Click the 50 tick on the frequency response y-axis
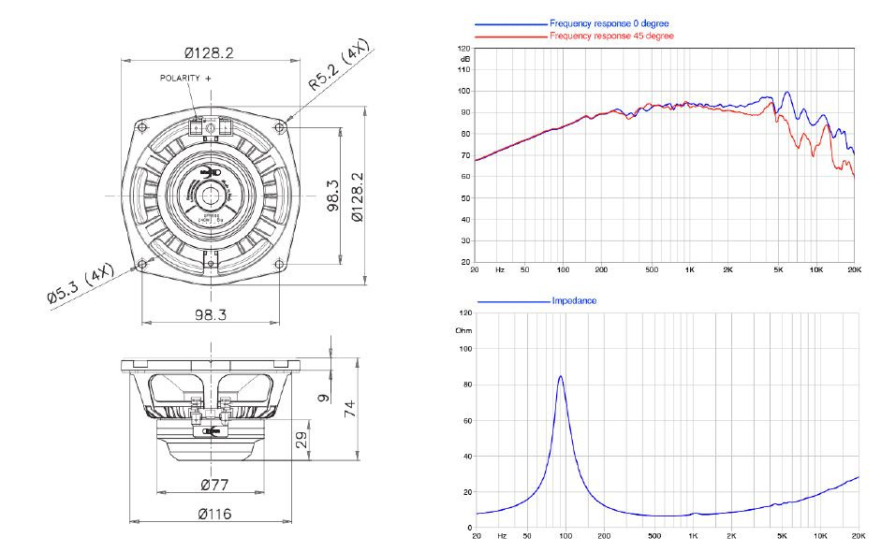Image resolution: width=896 pixels, height=552 pixels. [x=465, y=198]
